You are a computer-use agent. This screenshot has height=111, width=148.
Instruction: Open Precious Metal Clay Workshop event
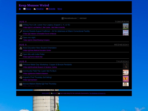pos(47,65)
